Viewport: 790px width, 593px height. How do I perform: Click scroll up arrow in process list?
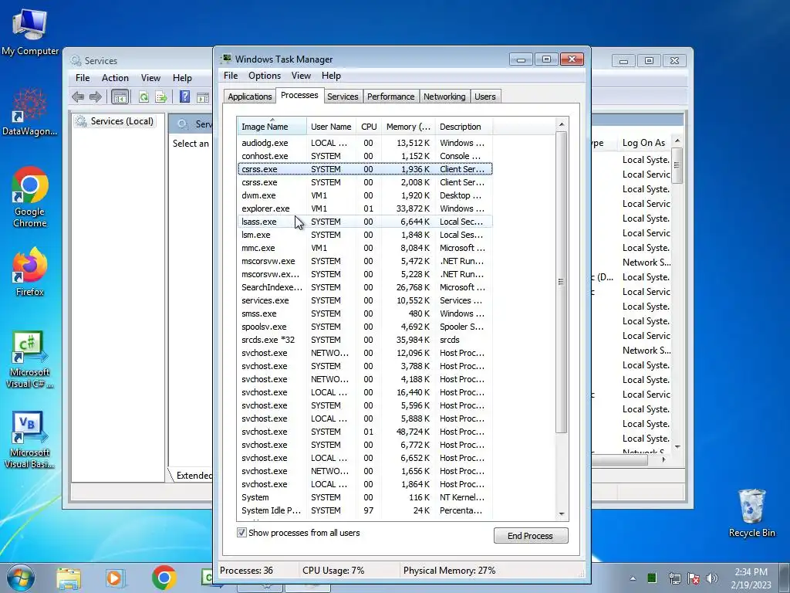[562, 124]
